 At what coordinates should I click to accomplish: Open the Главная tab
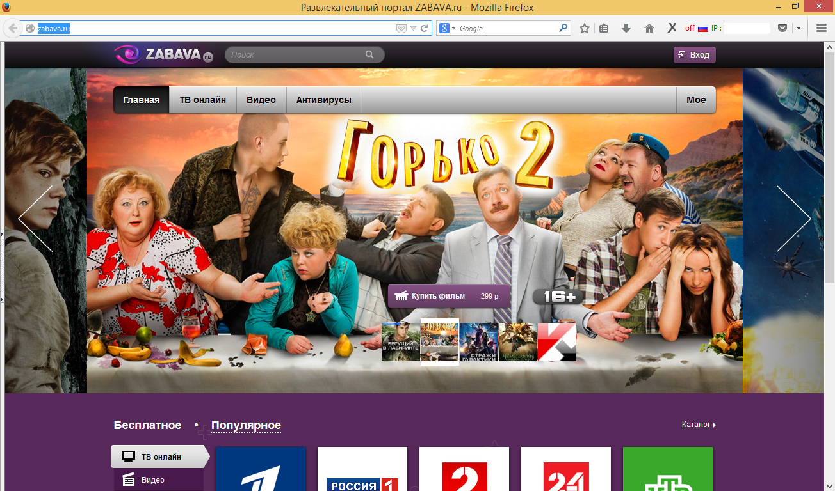point(141,100)
